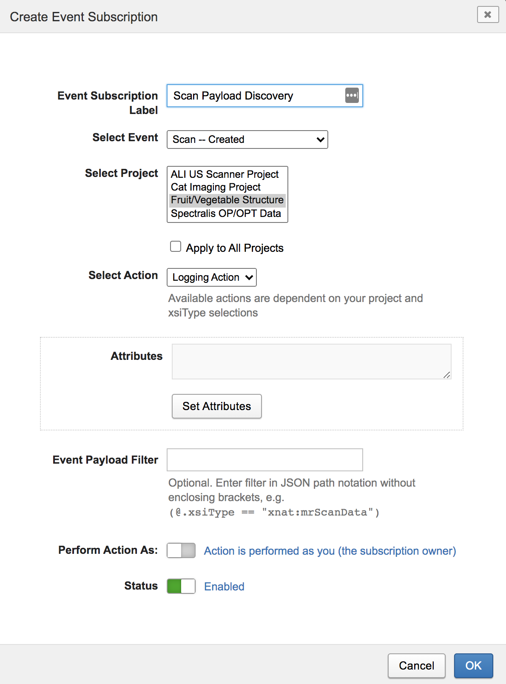This screenshot has height=684, width=506.
Task: Focus the Event Payload Filter input
Action: tap(264, 460)
